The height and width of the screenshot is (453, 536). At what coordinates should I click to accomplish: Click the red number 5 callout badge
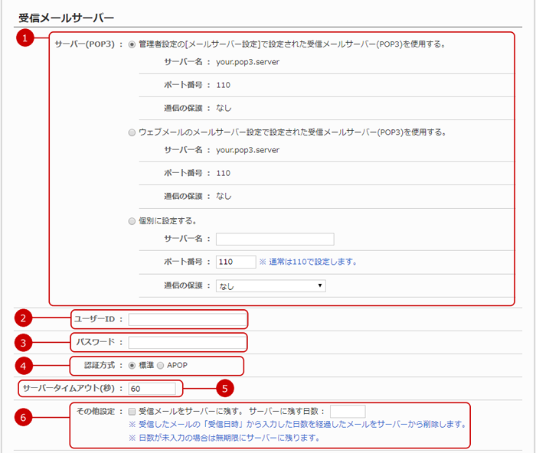tap(224, 389)
